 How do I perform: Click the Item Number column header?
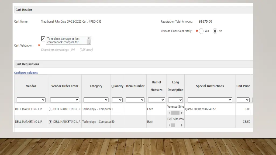[135, 86]
